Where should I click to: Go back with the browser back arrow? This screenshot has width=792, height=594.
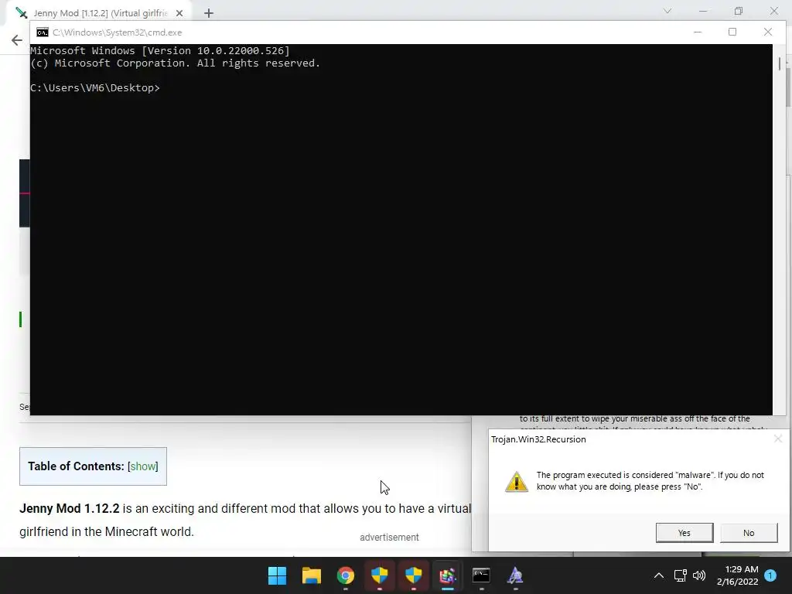(17, 40)
